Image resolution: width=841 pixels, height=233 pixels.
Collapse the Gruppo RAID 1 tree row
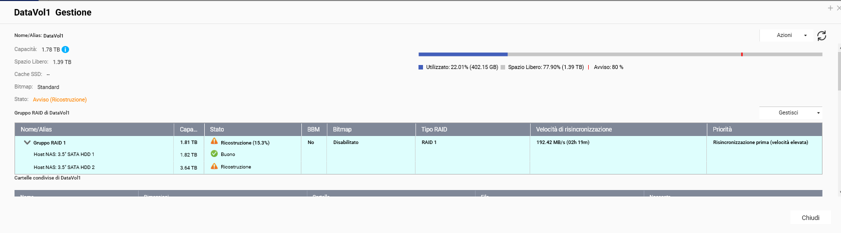coord(28,142)
